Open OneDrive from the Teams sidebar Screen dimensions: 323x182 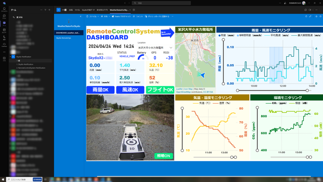coord(4,44)
